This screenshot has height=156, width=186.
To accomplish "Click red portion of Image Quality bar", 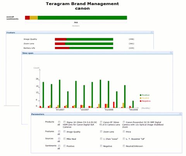I will pyautogui.click(x=61, y=39).
